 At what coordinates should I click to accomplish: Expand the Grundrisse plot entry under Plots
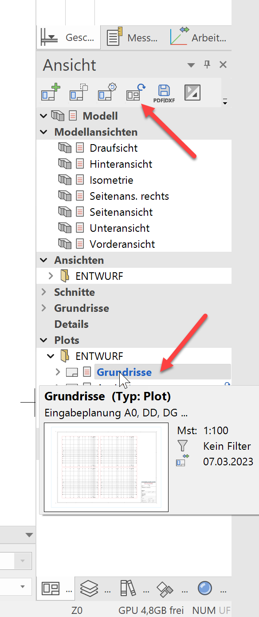58,372
